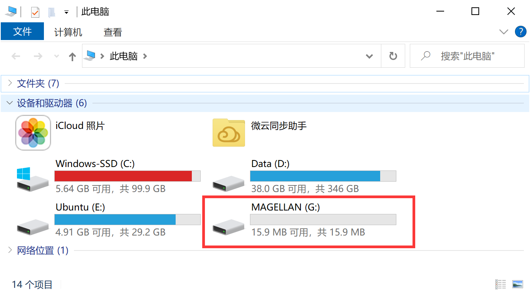Switch to details view in status bar
Viewport: 530px width, 294px height.
coord(500,284)
